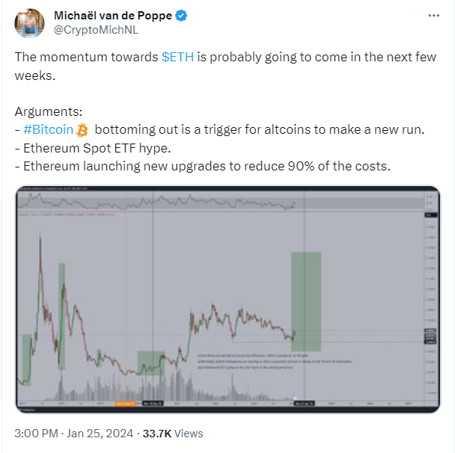Click the large green projection box on chart

306,301
